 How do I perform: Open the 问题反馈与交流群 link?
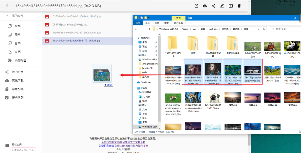[112, 142]
